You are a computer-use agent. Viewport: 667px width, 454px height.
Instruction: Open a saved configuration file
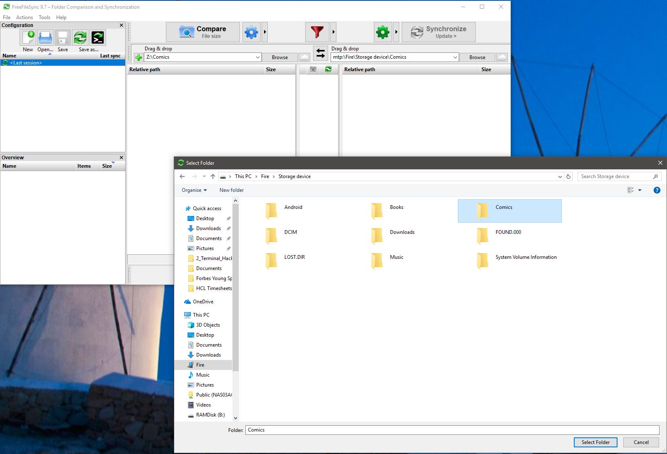coord(45,37)
